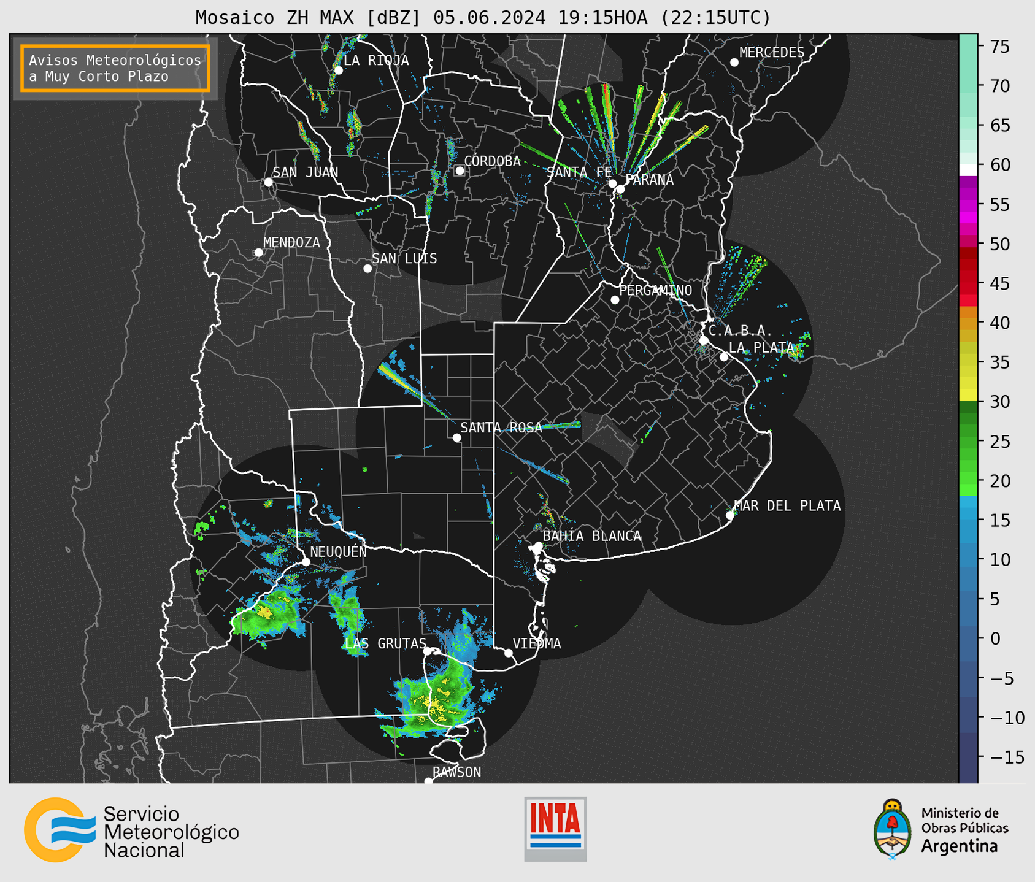Click the San Luis city marker
This screenshot has width=1035, height=882.
click(367, 269)
